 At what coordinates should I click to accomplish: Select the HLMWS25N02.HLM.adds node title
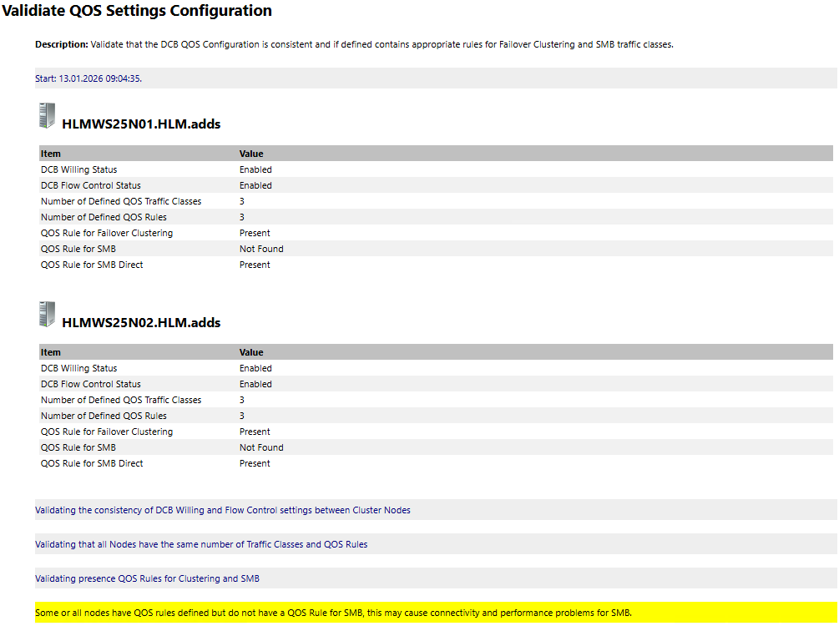click(141, 323)
